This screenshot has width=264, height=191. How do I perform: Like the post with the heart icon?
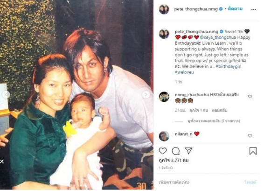(x=163, y=151)
